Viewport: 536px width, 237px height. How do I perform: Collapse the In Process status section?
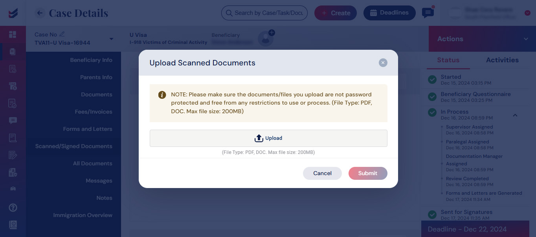click(x=515, y=115)
